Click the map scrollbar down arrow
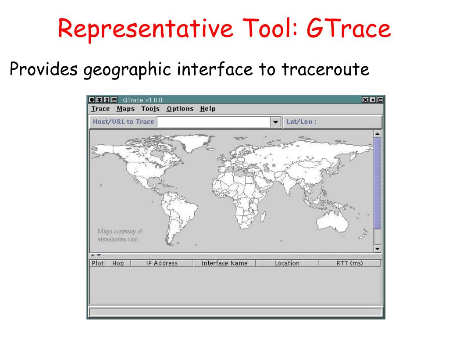 click(378, 249)
